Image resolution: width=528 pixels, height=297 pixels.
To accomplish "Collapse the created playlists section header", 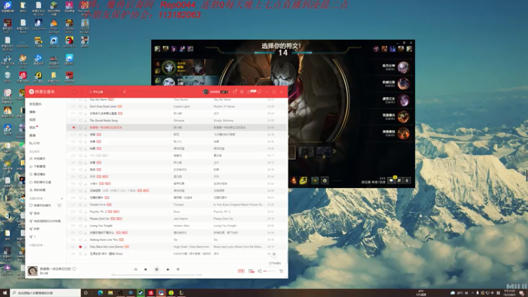I will [x=37, y=199].
